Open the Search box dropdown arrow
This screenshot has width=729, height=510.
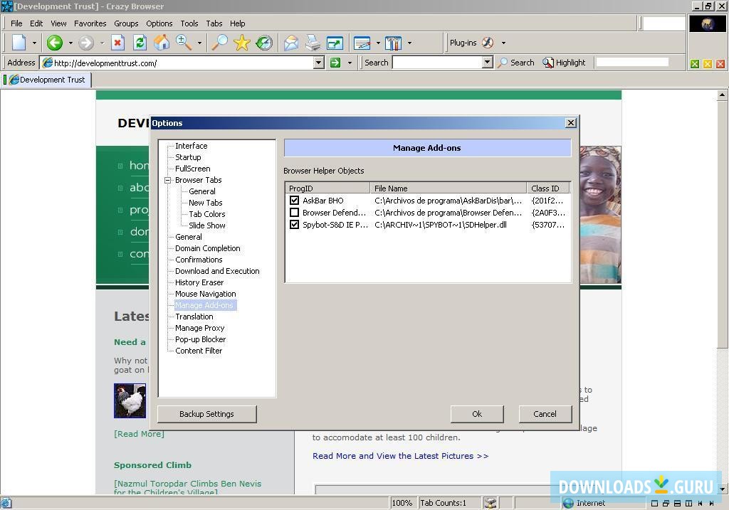click(487, 63)
